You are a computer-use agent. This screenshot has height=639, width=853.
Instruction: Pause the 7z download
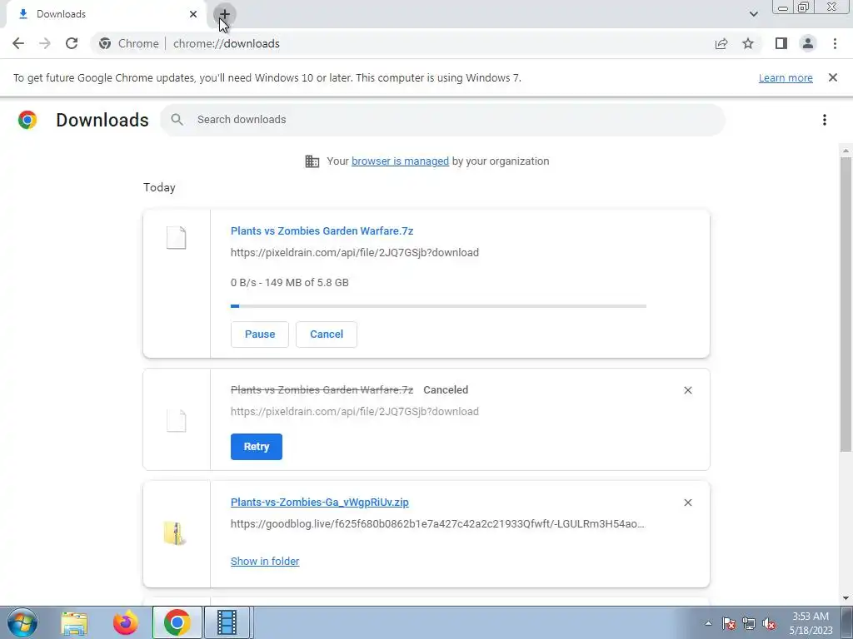click(260, 334)
